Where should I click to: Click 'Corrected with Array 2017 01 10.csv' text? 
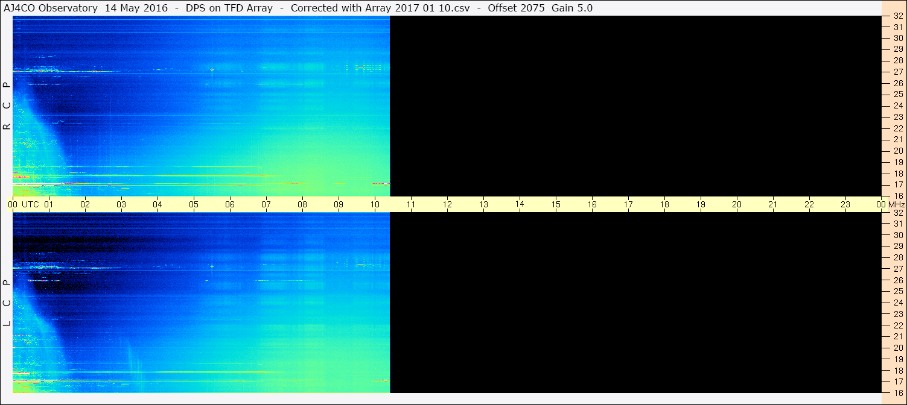click(x=381, y=8)
